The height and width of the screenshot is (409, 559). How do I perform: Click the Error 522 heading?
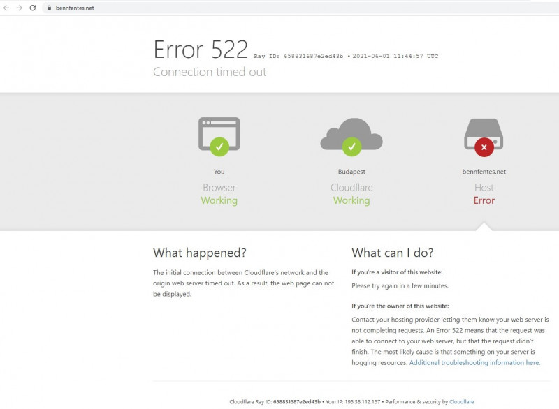[201, 49]
